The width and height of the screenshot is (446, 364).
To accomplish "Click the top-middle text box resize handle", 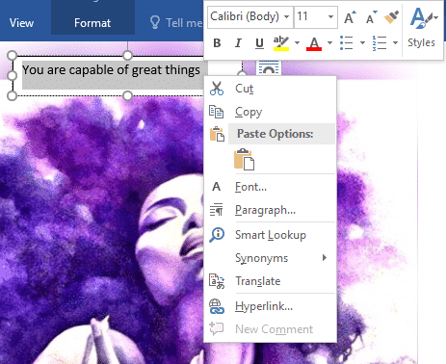I will (127, 55).
